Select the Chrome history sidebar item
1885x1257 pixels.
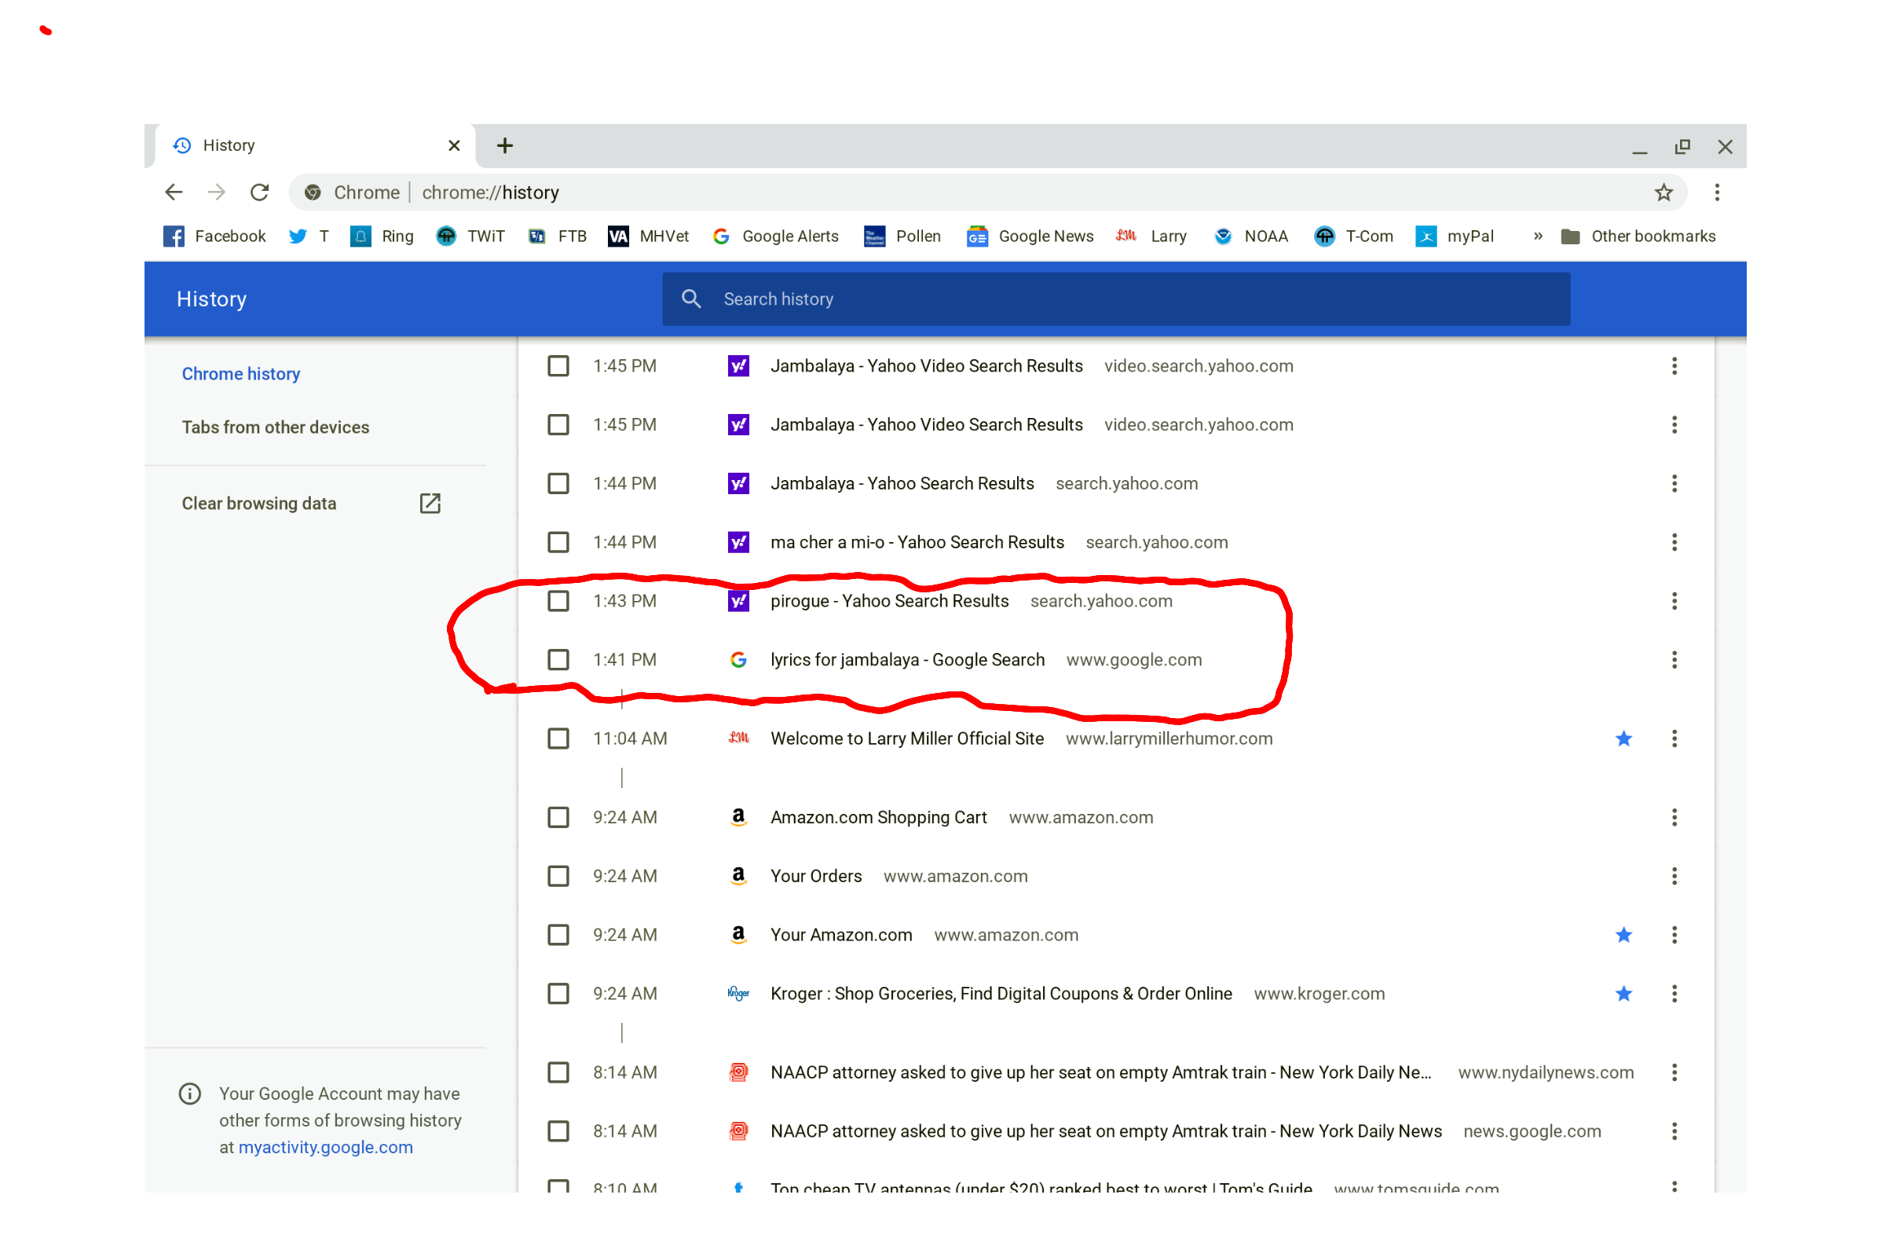(240, 374)
